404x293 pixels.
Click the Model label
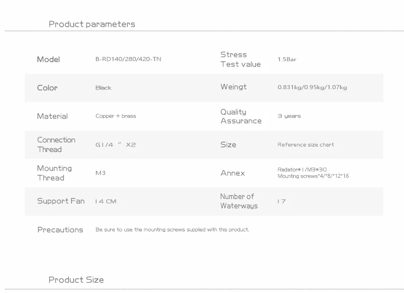pos(48,59)
